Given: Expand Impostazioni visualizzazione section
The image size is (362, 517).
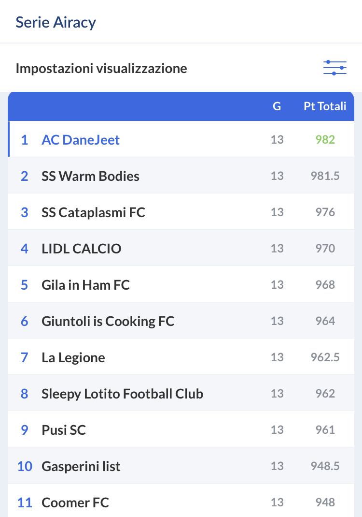Looking at the screenshot, I should (101, 68).
